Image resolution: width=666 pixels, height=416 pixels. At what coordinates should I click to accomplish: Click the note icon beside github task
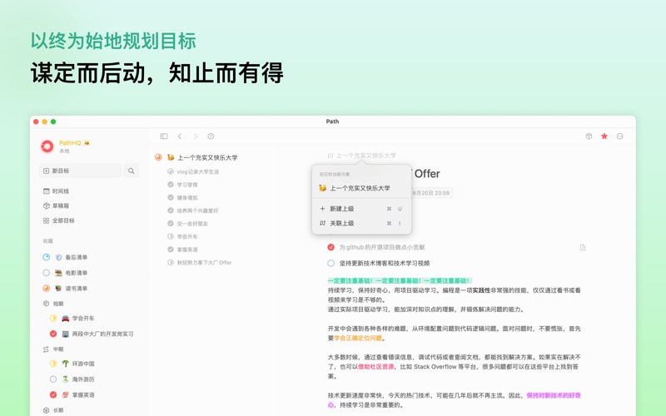tap(582, 247)
